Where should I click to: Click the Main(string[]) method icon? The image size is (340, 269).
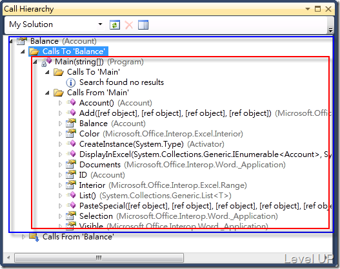46,62
